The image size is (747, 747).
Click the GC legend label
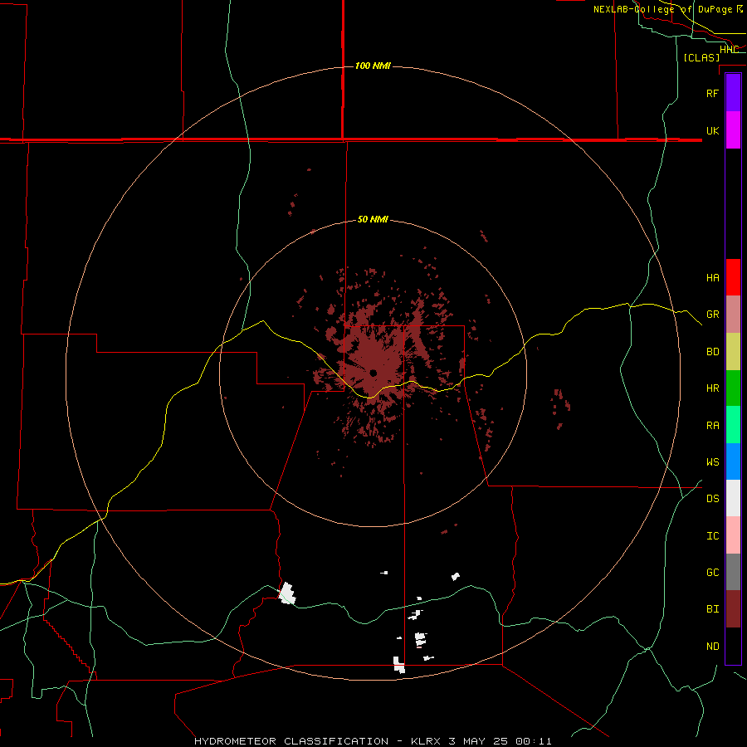(x=712, y=572)
